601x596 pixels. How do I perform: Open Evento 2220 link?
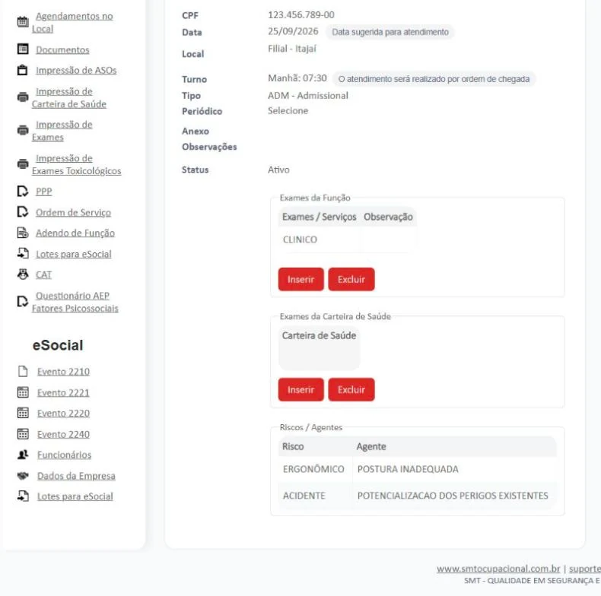[x=64, y=414]
